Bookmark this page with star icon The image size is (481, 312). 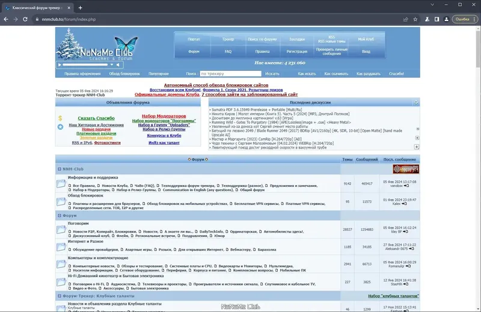[415, 19]
